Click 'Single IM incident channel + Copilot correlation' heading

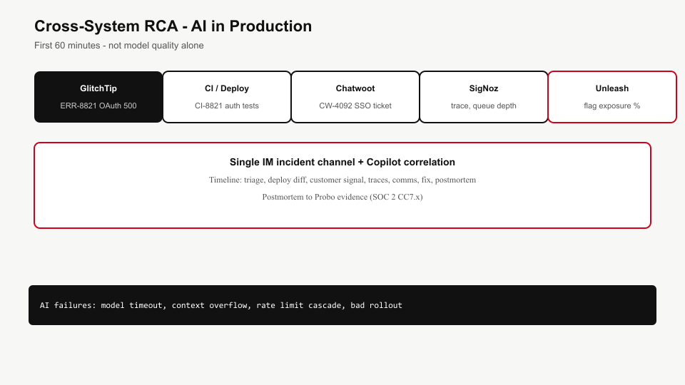coord(342,162)
